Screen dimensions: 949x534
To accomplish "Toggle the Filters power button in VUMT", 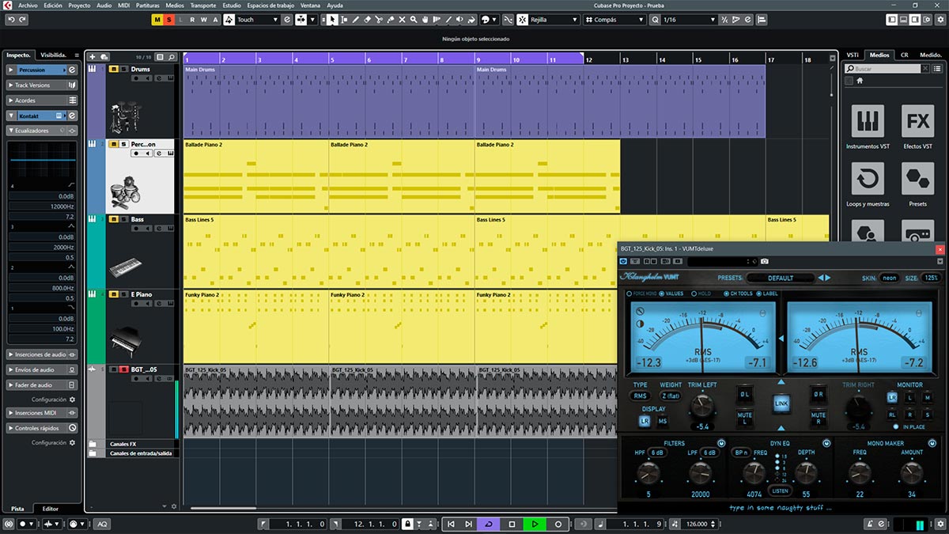I will (721, 443).
